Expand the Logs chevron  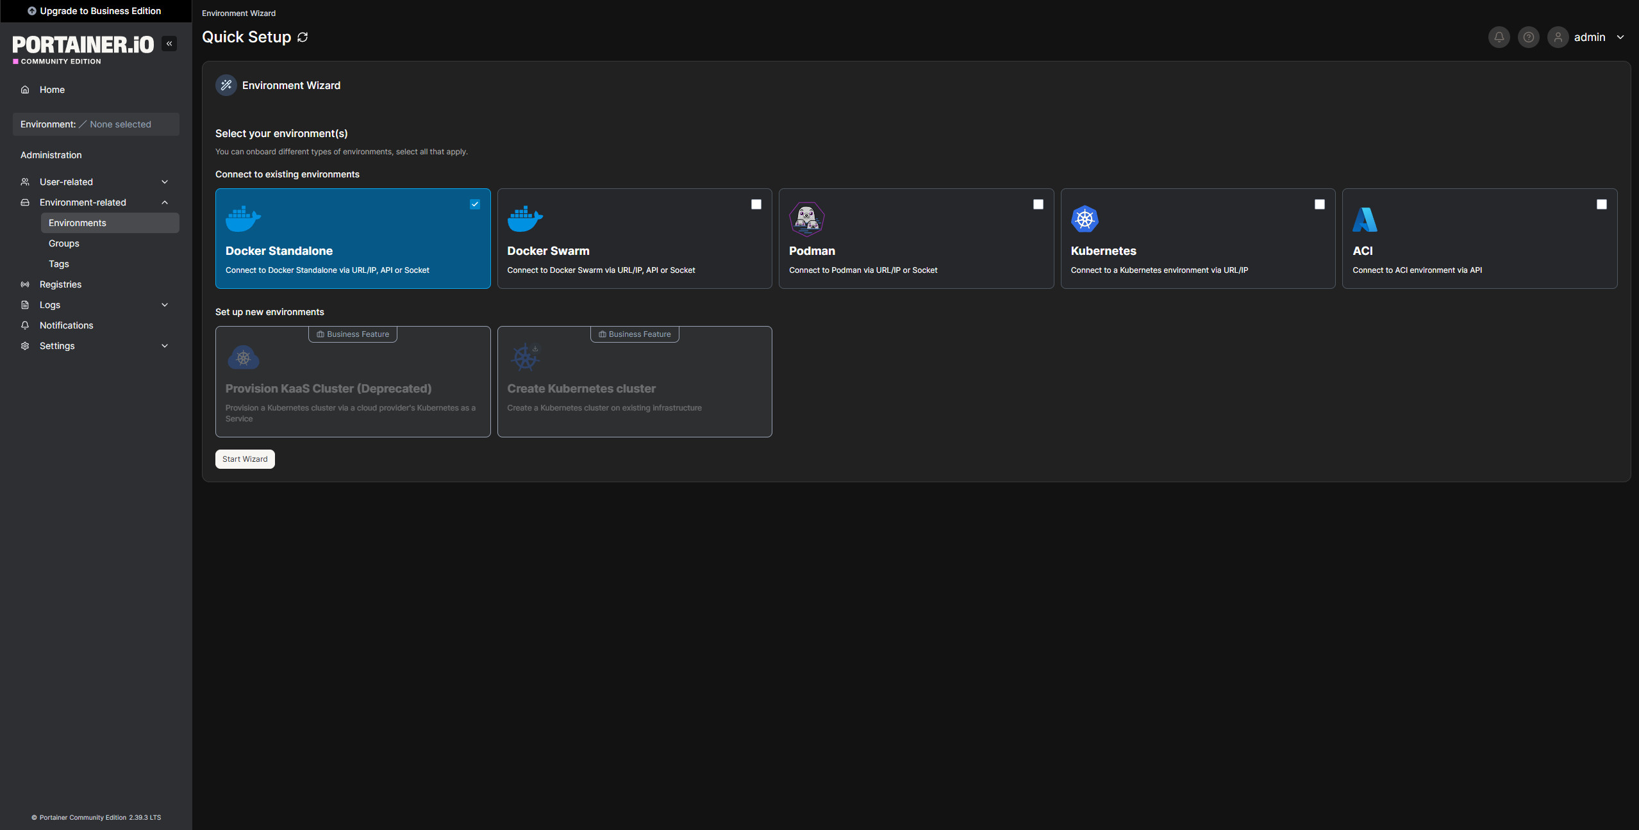click(x=165, y=305)
